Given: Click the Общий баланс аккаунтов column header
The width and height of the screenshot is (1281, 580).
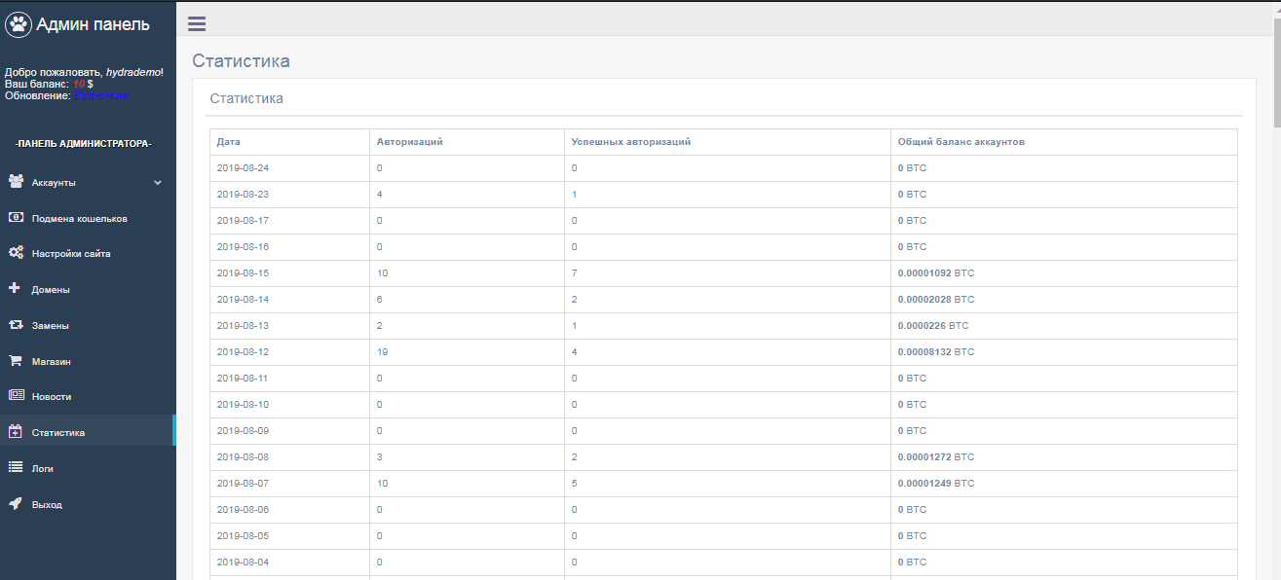Looking at the screenshot, I should (x=961, y=142).
